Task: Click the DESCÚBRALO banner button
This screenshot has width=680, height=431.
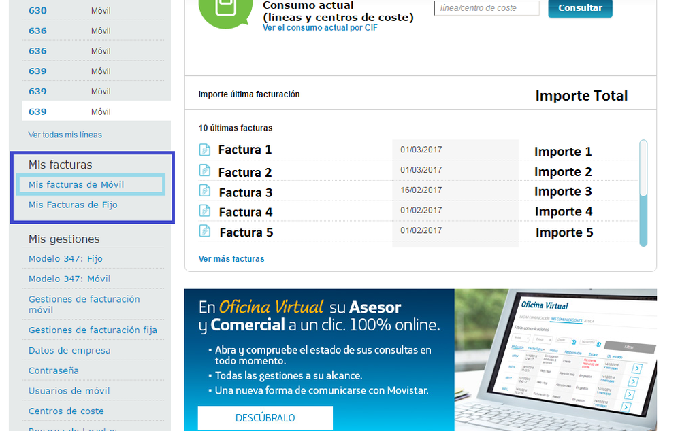Action: coord(265,417)
